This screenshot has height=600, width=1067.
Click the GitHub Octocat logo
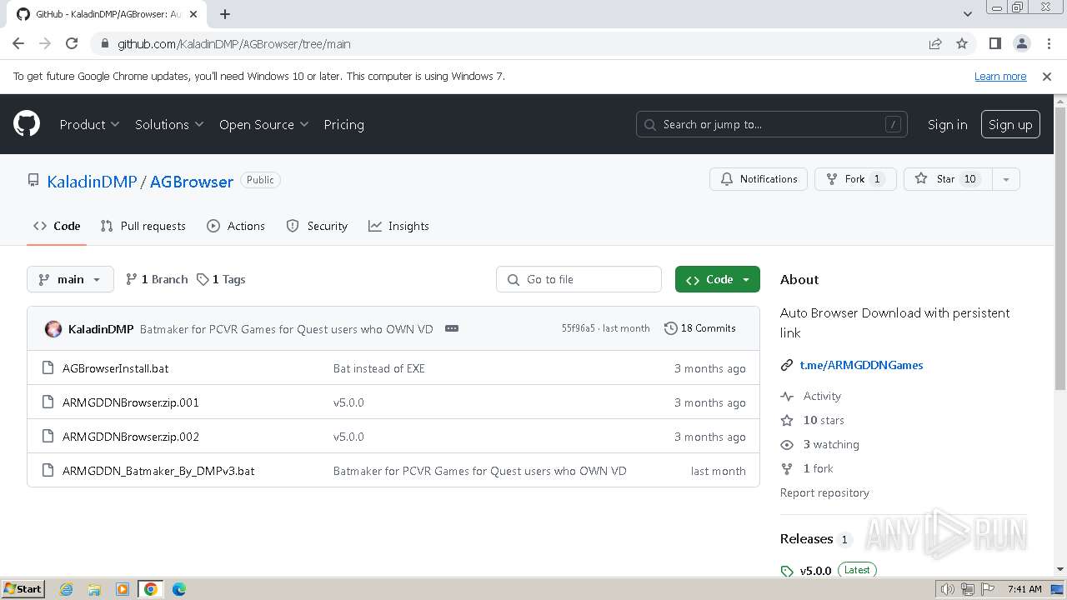point(27,124)
